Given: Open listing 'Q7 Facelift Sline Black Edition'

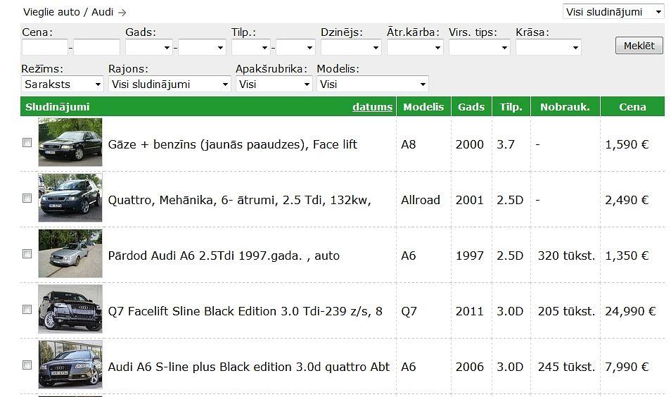Looking at the screenshot, I should tap(245, 311).
